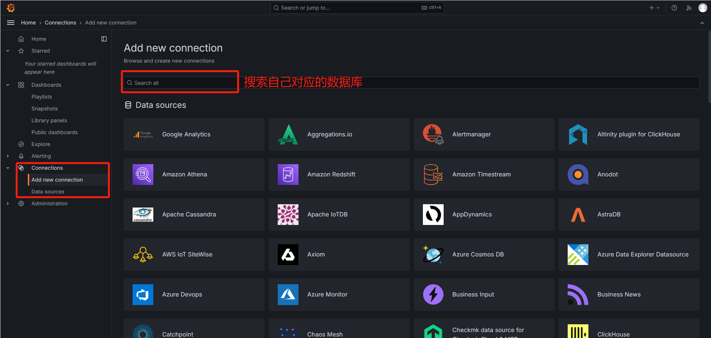Click the Alerting bell icon
Screen dimensions: 711x338
pos(21,156)
